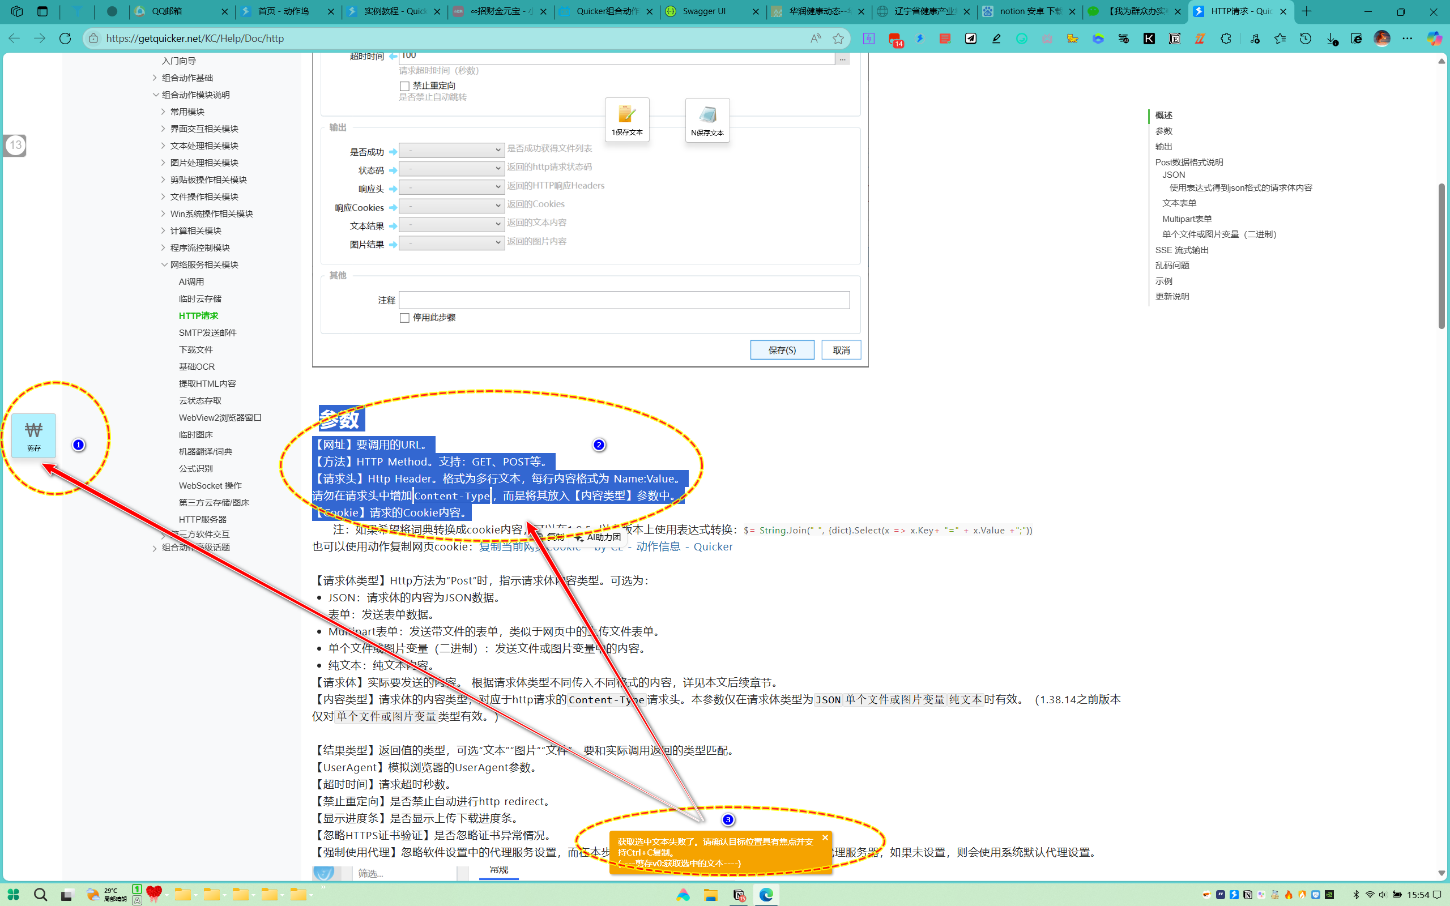Collapse 网络服务相关模块 tree node

coord(164,264)
